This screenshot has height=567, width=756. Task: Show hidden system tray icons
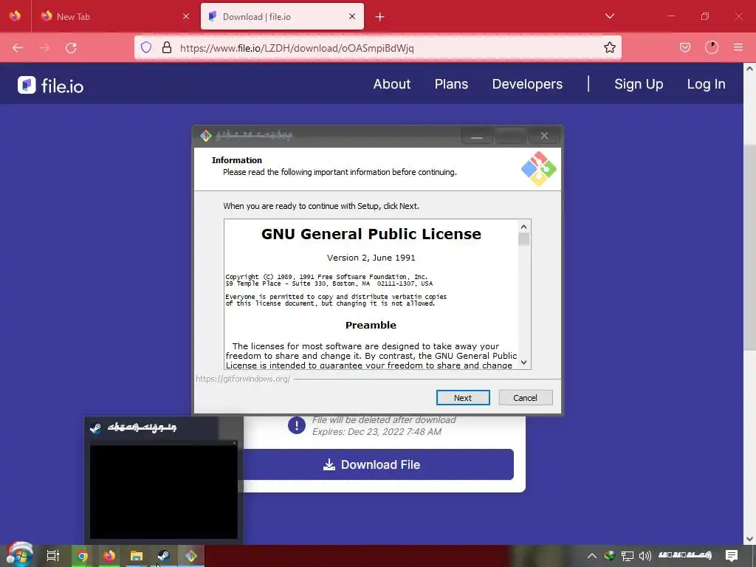(x=591, y=556)
